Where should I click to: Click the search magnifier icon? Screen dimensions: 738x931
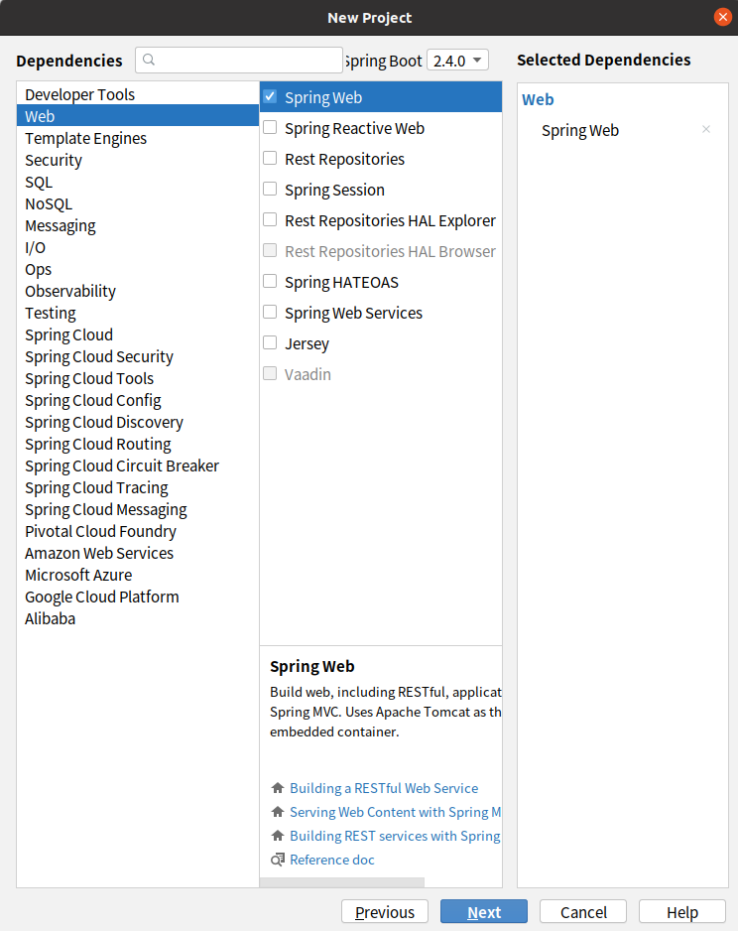coord(149,60)
